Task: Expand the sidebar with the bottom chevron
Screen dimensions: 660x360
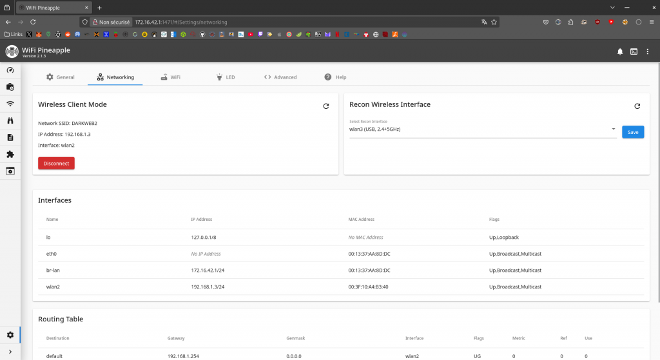Action: (x=10, y=352)
